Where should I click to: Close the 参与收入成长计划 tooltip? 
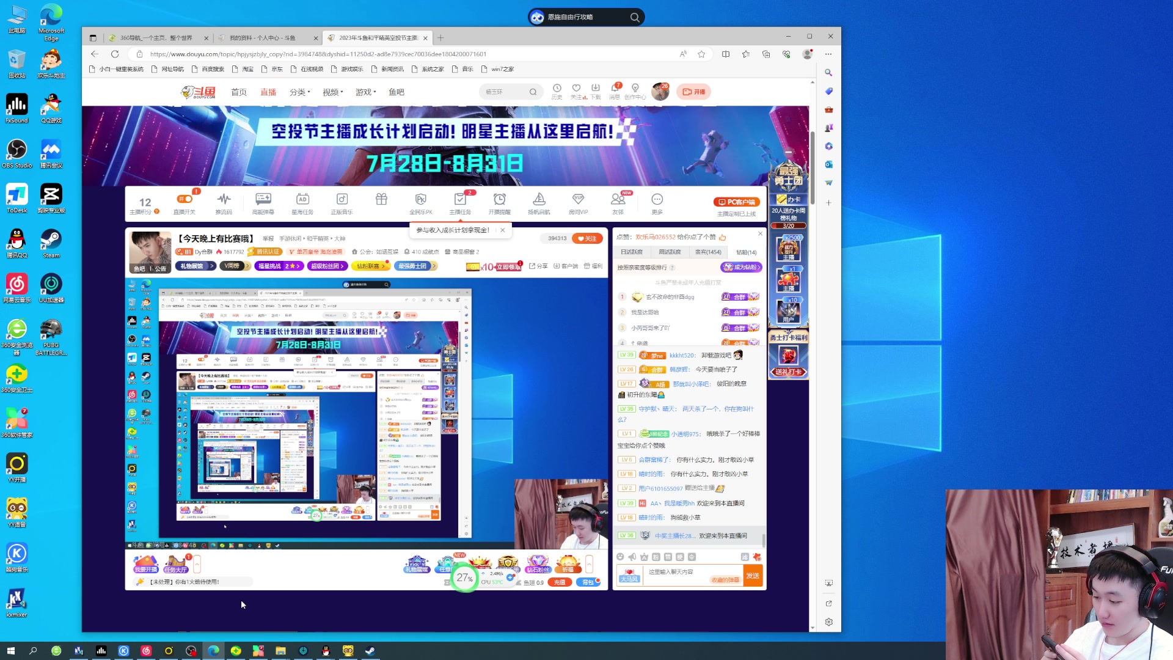(x=502, y=230)
